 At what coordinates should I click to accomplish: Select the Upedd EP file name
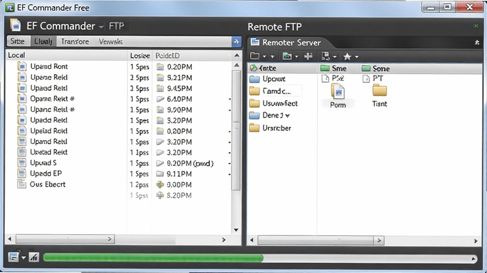pos(46,173)
